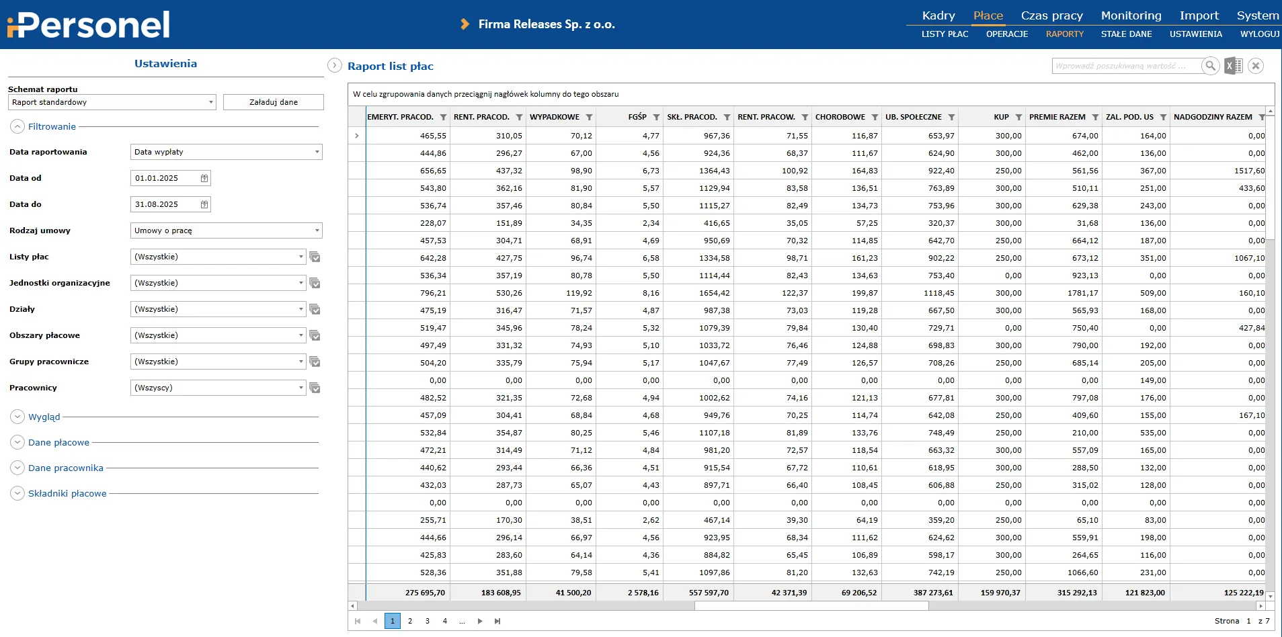
Task: Export report using the Excel icon
Action: coord(1233,66)
